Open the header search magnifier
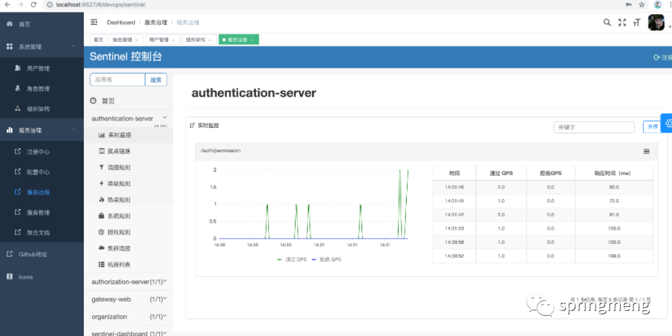 [607, 23]
